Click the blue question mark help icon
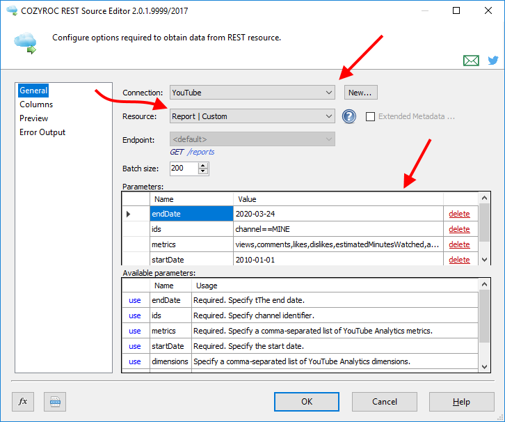This screenshot has width=505, height=422. point(348,116)
